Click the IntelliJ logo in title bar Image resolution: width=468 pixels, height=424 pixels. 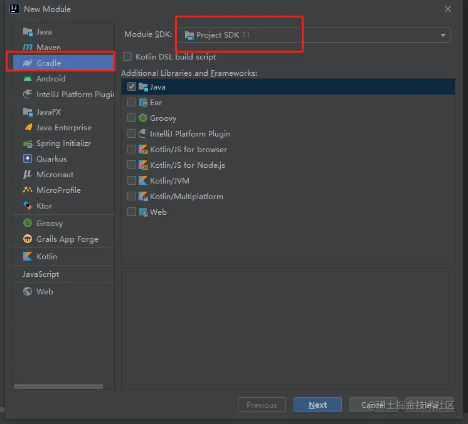coord(14,9)
